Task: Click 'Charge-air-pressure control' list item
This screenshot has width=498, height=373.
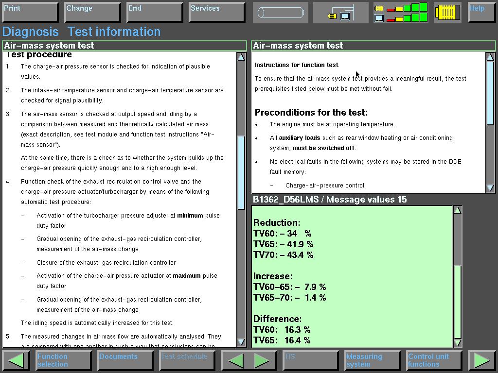Action: [324, 186]
